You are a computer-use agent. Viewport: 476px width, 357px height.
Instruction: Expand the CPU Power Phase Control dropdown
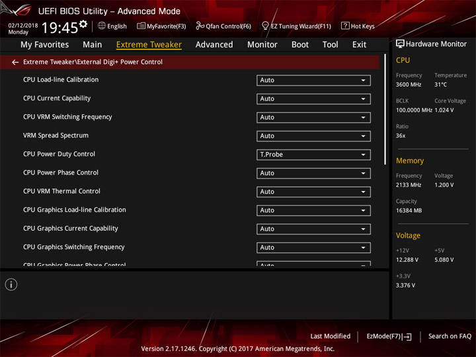pos(313,173)
